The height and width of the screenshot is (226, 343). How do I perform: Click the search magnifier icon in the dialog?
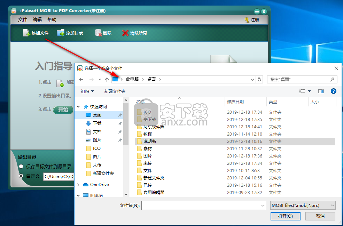click(332, 80)
